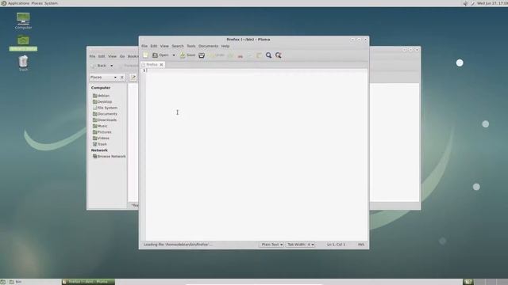Click the Cut scissors icon in Pluma
Viewport: 508px width, 285px height.
[240, 55]
